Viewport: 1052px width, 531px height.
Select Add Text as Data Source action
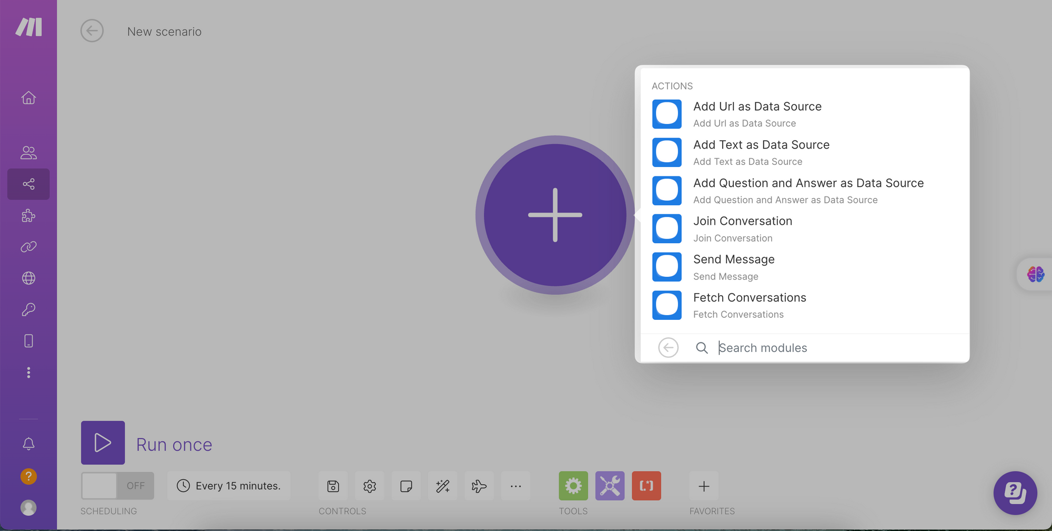coord(805,152)
